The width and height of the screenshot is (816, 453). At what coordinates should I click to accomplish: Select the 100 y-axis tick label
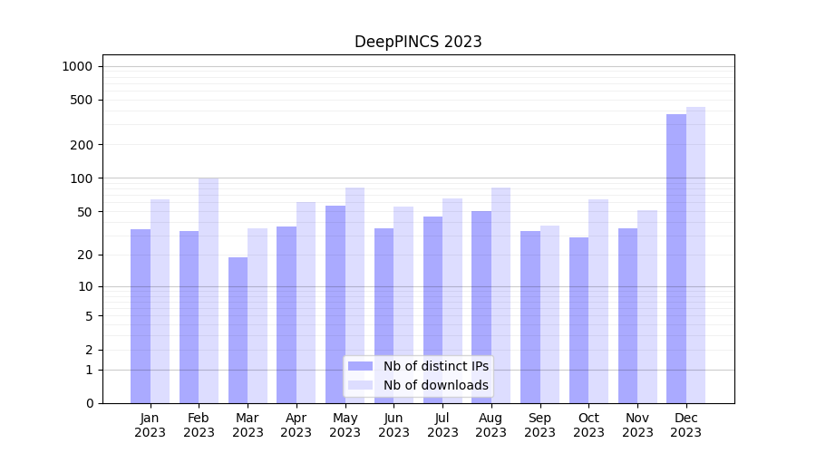[83, 178]
